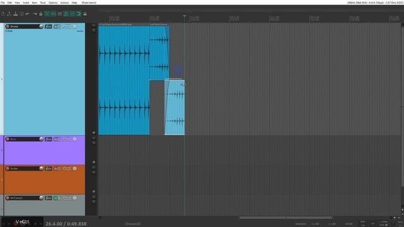Click the Guitar track volume knob
Screen dimensions: 404x227
(41, 168)
